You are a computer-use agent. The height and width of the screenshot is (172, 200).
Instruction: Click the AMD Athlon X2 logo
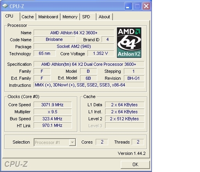coord(129,42)
